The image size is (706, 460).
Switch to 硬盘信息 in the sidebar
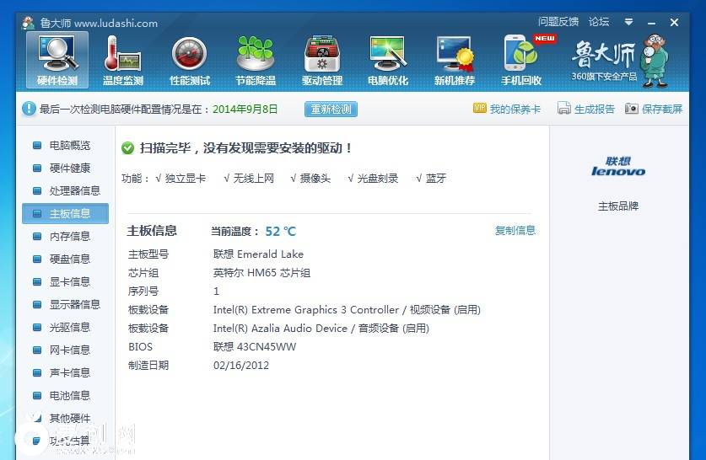click(x=69, y=259)
